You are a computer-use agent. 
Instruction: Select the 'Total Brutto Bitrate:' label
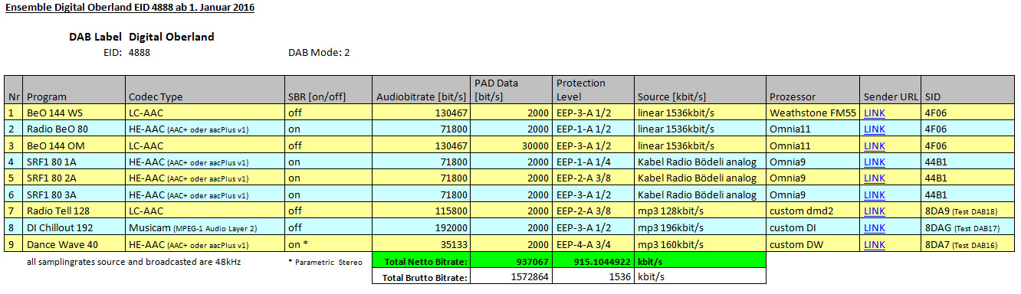point(422,277)
